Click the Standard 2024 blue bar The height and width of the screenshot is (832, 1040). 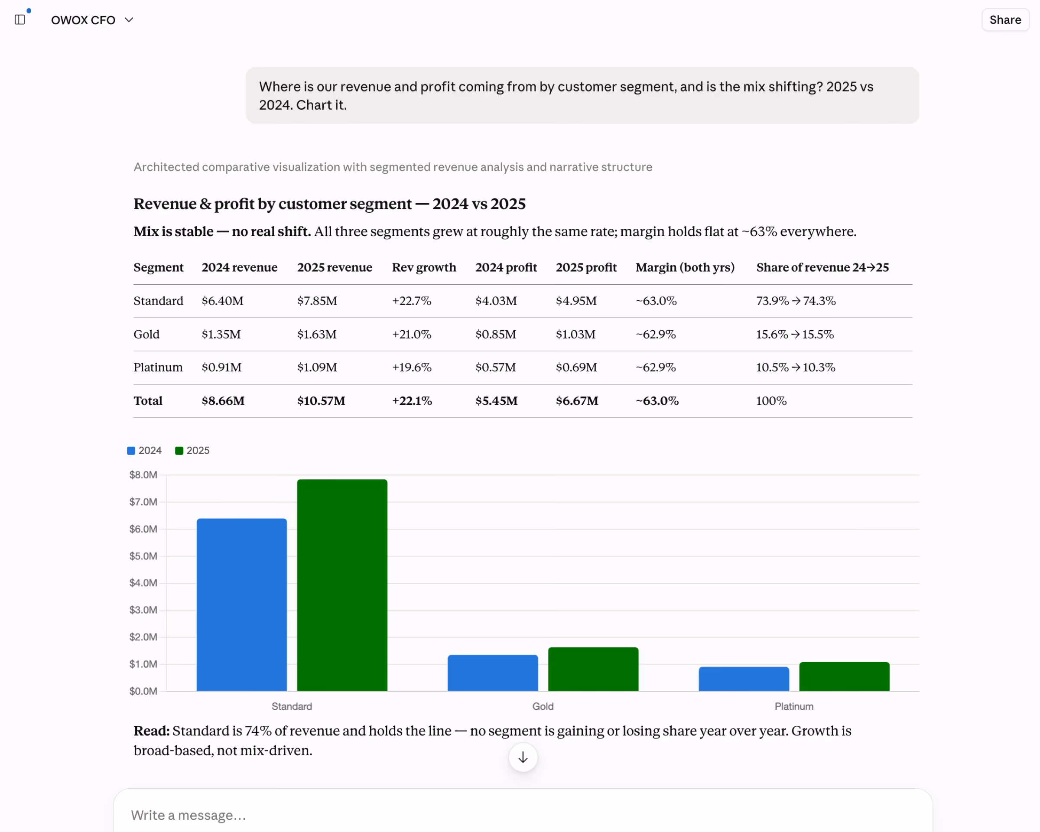[242, 605]
